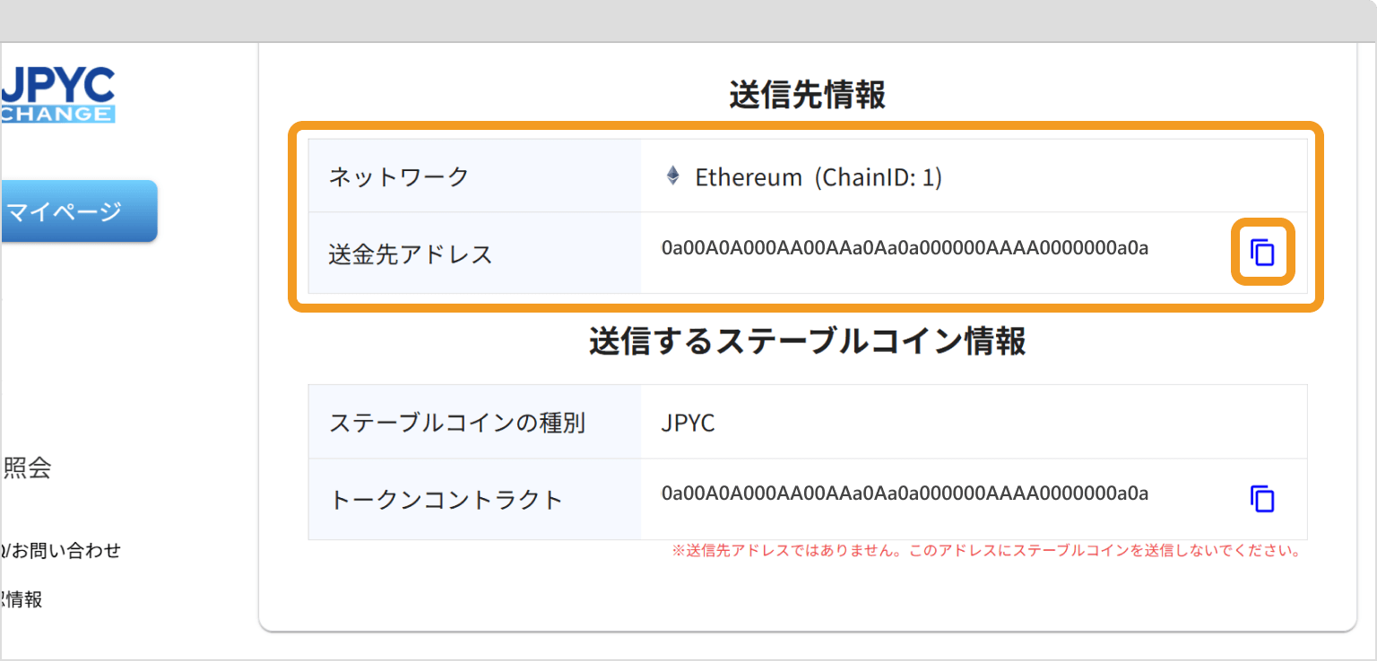This screenshot has width=1377, height=661.
Task: Click the 情報 item in the sidebar
Action: pos(22,599)
